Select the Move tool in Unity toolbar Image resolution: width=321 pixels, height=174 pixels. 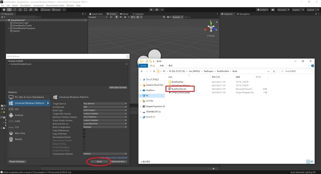(x=9, y=10)
